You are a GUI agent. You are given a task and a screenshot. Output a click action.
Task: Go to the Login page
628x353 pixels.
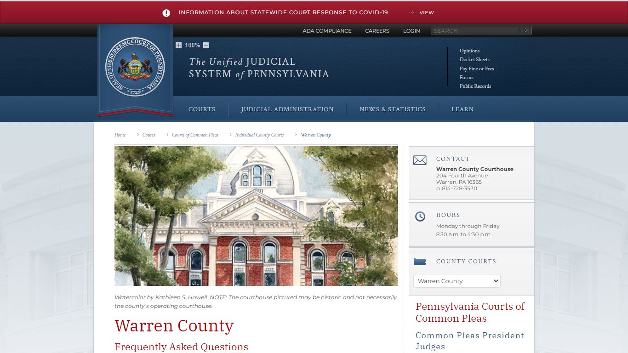point(411,31)
